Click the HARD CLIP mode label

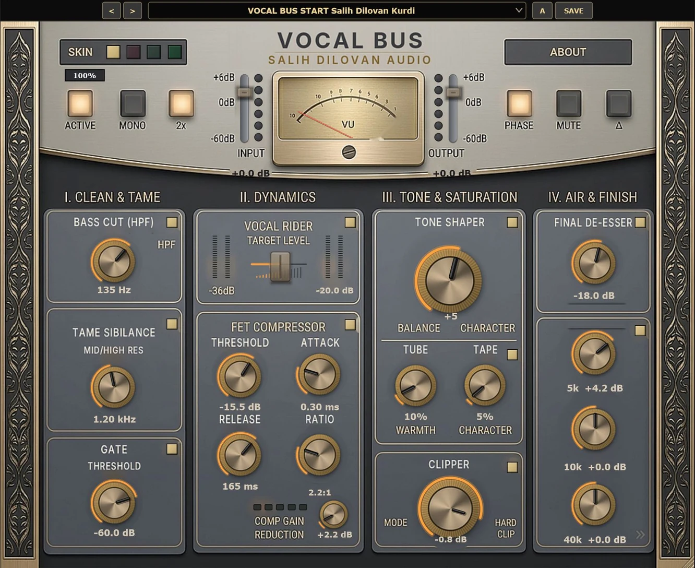(x=506, y=528)
